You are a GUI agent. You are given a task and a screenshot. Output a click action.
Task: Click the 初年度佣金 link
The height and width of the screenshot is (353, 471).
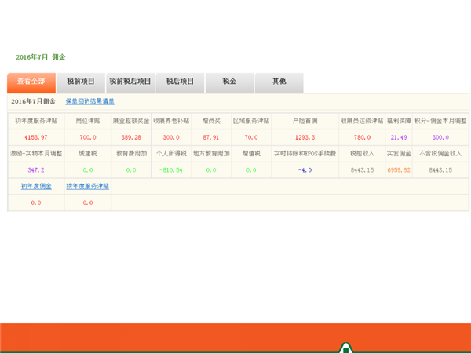[x=36, y=186]
